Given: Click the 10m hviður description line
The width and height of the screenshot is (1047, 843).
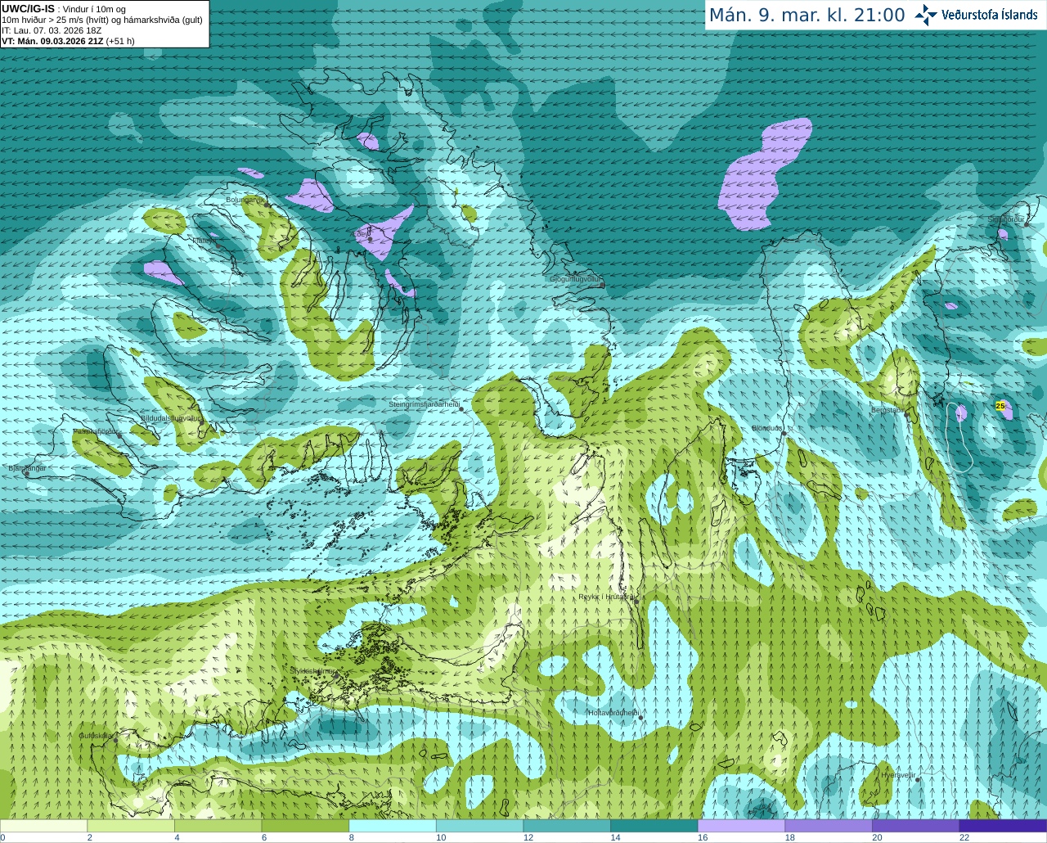Looking at the screenshot, I should 102,20.
